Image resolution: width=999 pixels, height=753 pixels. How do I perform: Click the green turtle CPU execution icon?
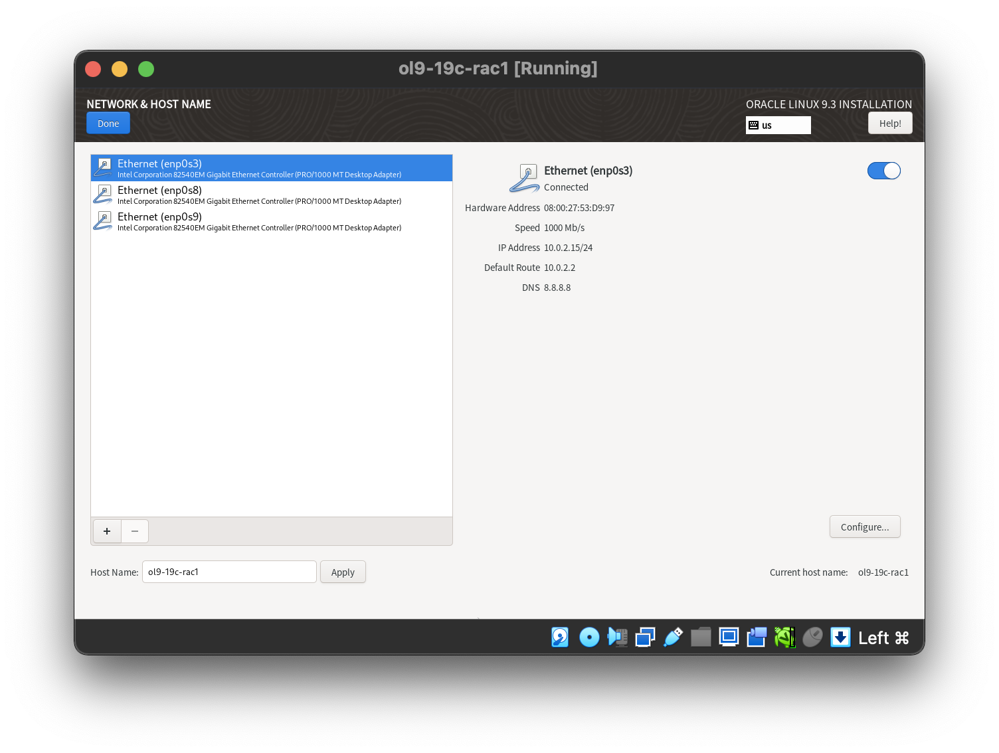click(784, 637)
